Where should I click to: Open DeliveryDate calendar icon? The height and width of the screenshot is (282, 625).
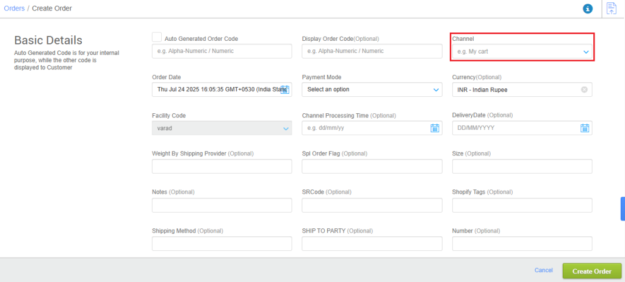point(585,128)
